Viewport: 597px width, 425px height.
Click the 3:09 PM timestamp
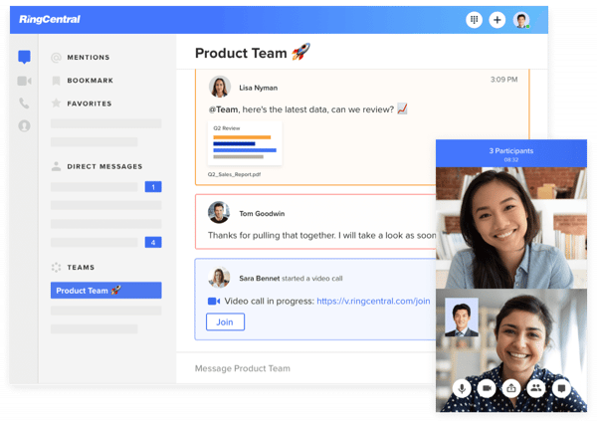503,80
